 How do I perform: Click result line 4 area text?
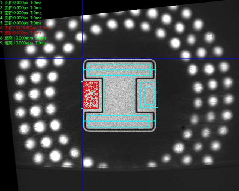(x=21, y=18)
